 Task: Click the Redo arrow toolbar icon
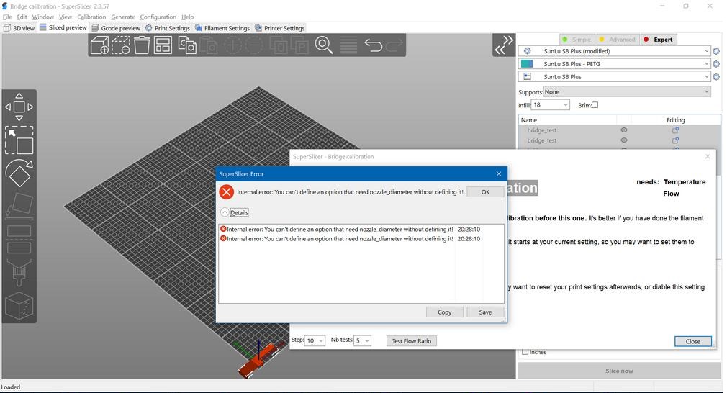(394, 45)
